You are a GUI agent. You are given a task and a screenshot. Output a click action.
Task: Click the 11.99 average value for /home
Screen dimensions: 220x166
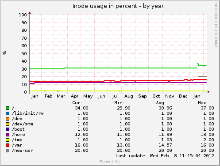point(165,135)
